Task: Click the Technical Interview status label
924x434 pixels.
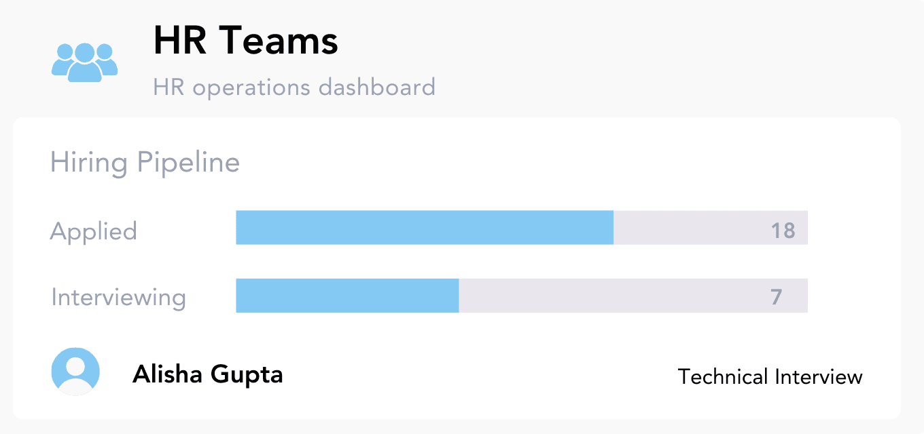Action: 770,376
